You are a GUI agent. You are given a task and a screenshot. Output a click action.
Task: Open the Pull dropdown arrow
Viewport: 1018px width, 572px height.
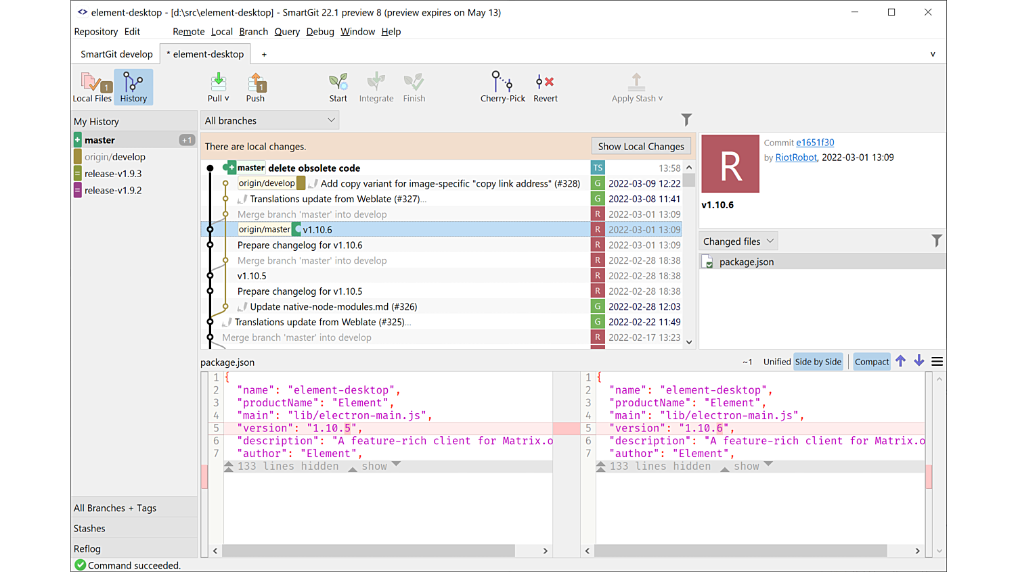226,97
